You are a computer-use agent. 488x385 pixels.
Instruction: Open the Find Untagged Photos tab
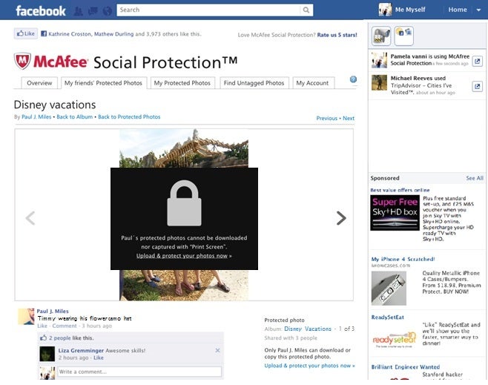coord(254,83)
